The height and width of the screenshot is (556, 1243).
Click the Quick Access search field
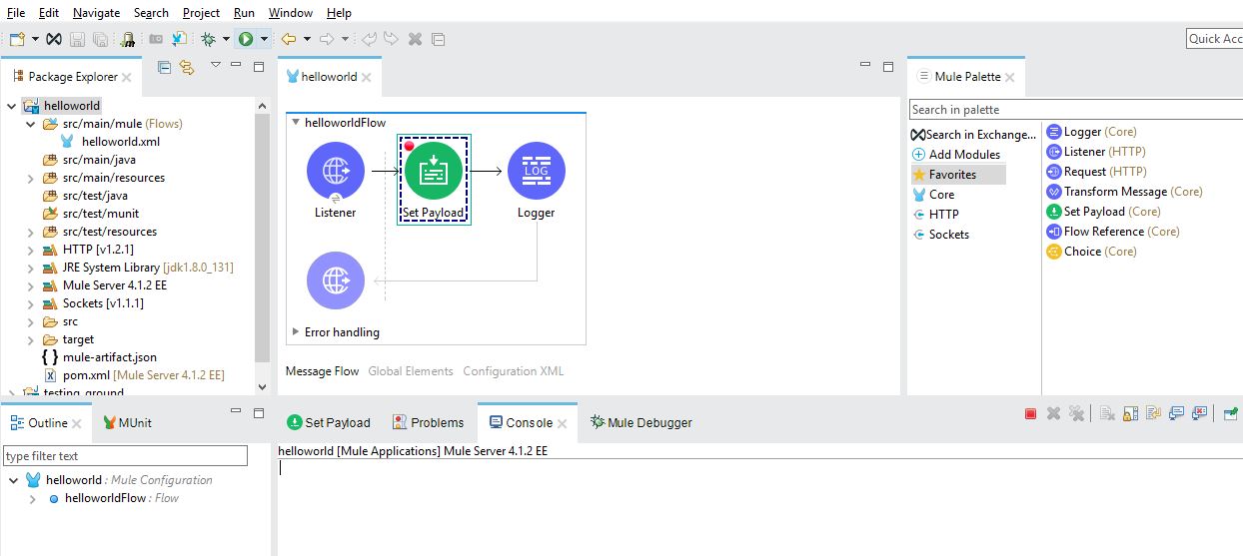pyautogui.click(x=1214, y=39)
